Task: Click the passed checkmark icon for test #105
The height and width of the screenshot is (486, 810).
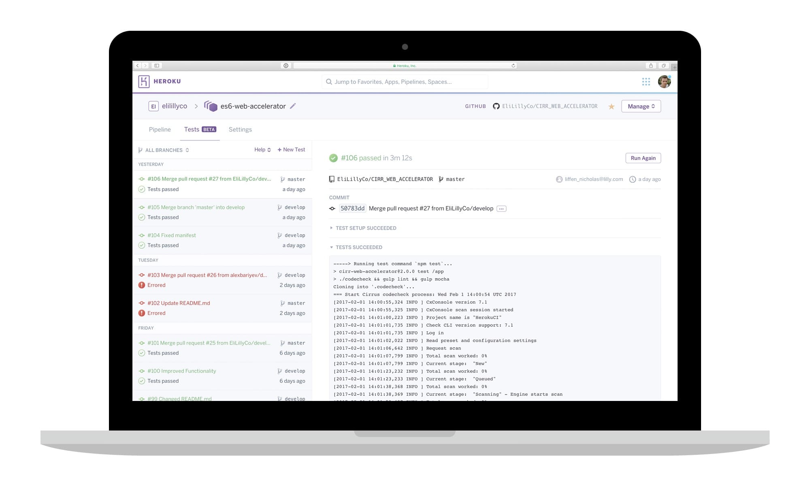Action: click(x=142, y=217)
